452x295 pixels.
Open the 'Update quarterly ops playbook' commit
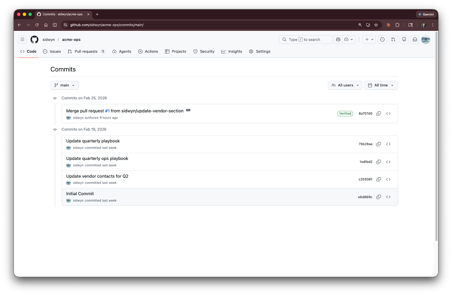pyautogui.click(x=97, y=158)
